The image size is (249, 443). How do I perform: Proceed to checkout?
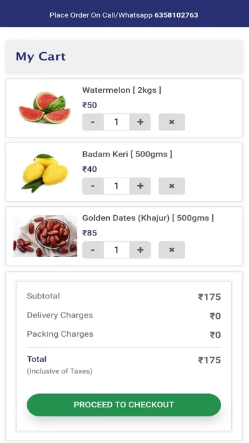[124, 405]
